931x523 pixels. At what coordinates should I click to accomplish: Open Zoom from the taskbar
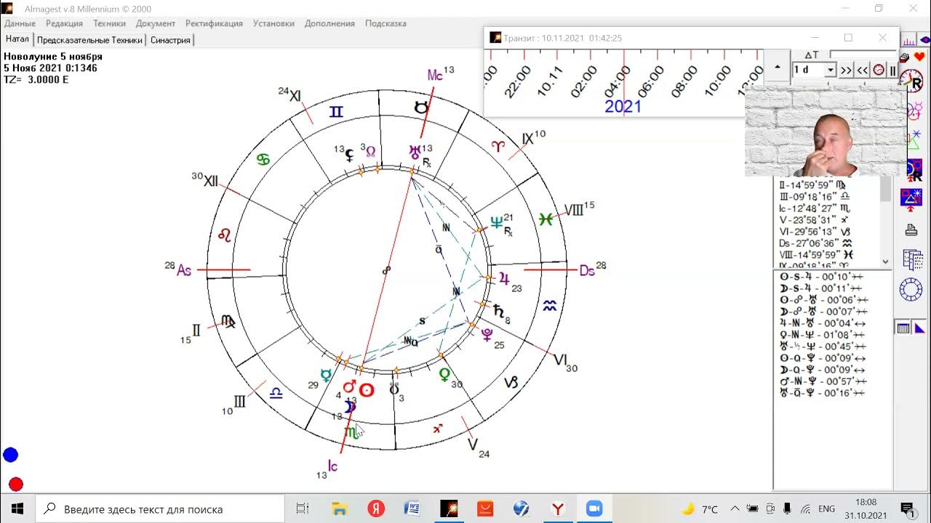tap(594, 508)
